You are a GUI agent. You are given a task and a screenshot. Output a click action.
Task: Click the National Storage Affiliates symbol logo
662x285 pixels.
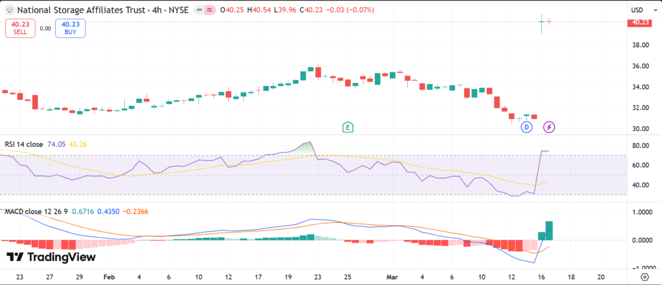[8, 10]
